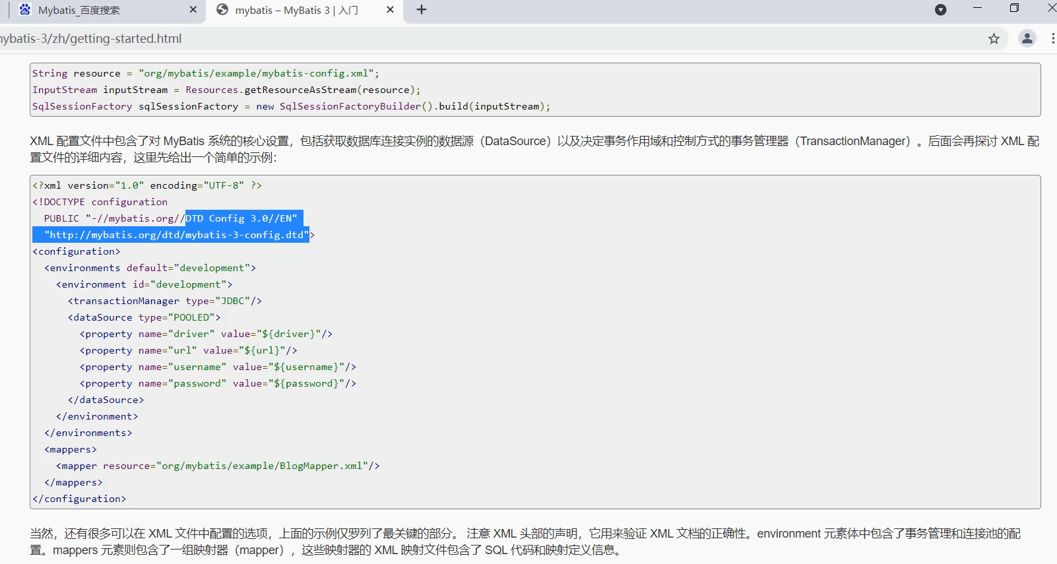Click the globe favicon on MyBatis tab

click(222, 10)
